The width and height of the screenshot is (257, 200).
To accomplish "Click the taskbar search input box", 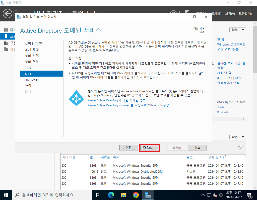I will coord(52,195).
